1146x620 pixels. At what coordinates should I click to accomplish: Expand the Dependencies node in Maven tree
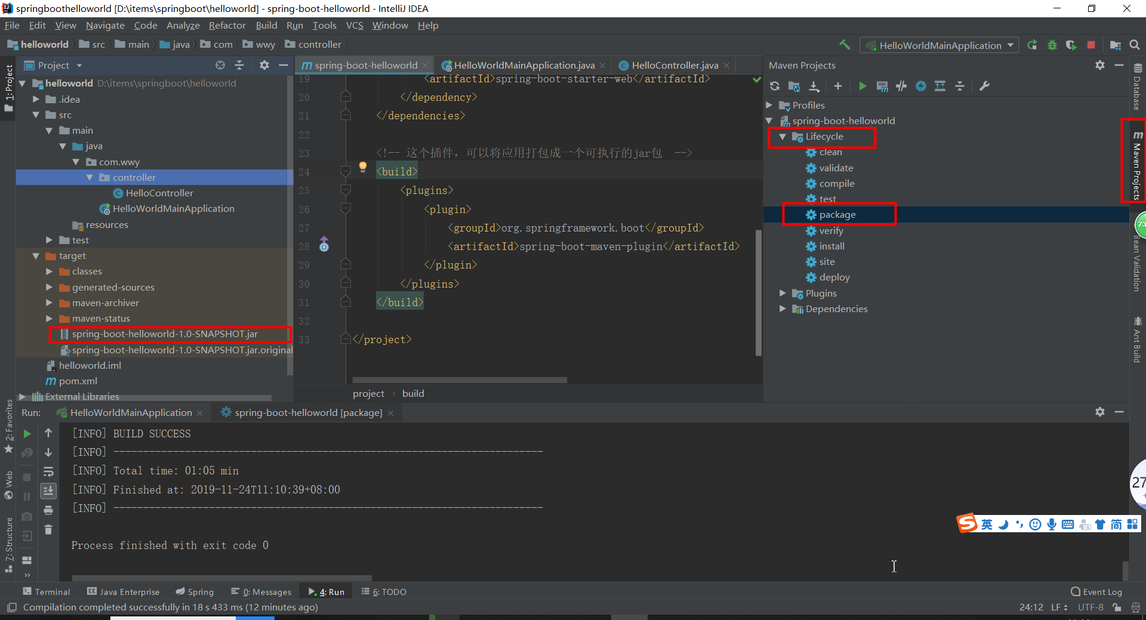point(783,309)
